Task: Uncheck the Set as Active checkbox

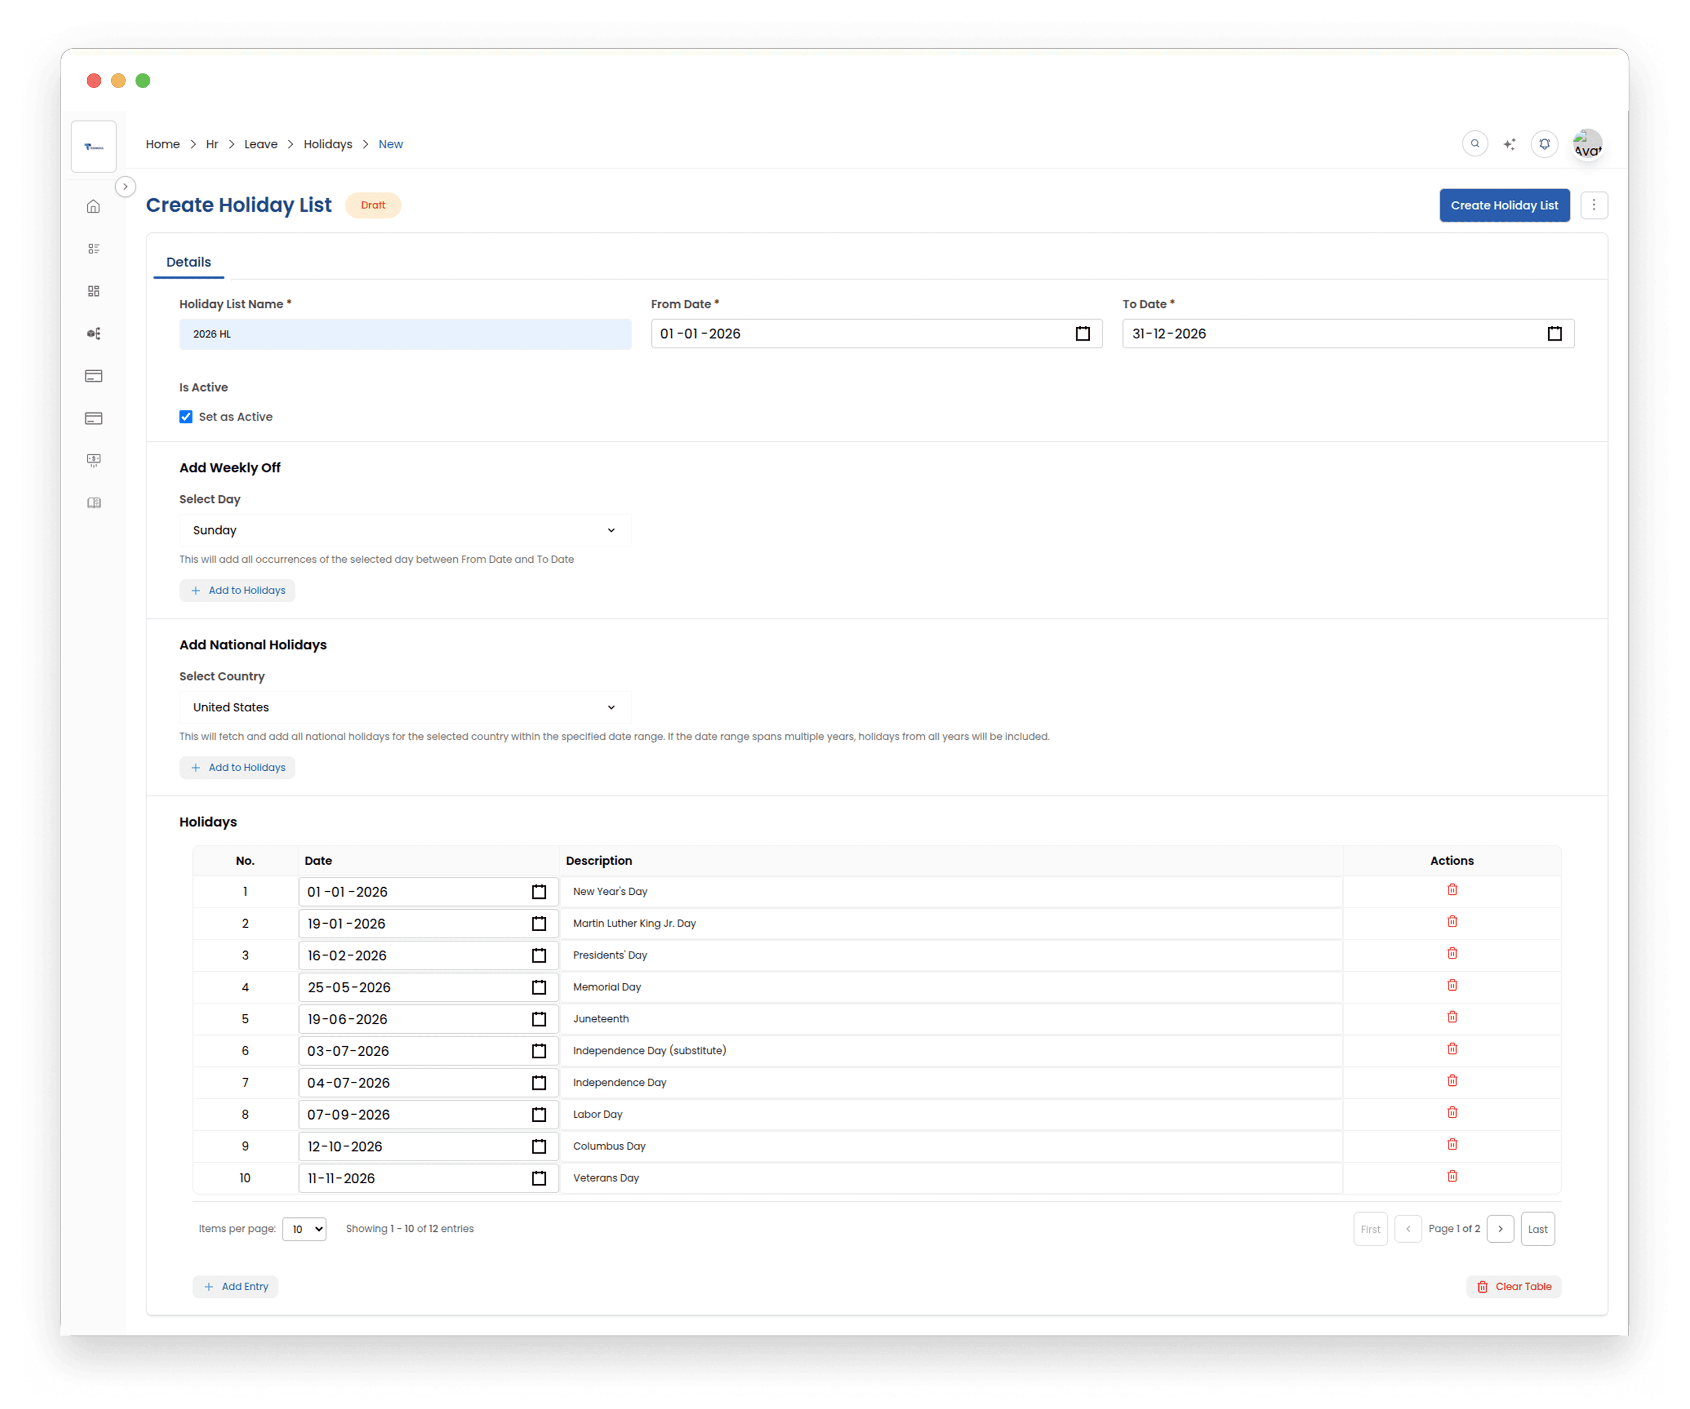Action: click(186, 417)
